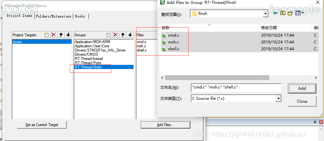
Task: Click finsh folder icon in location box
Action: [x=194, y=14]
